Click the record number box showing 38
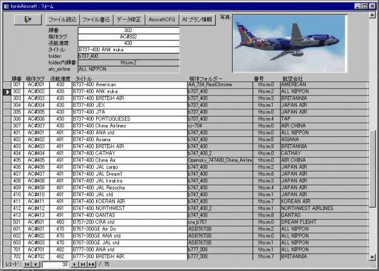 pyautogui.click(x=56, y=264)
